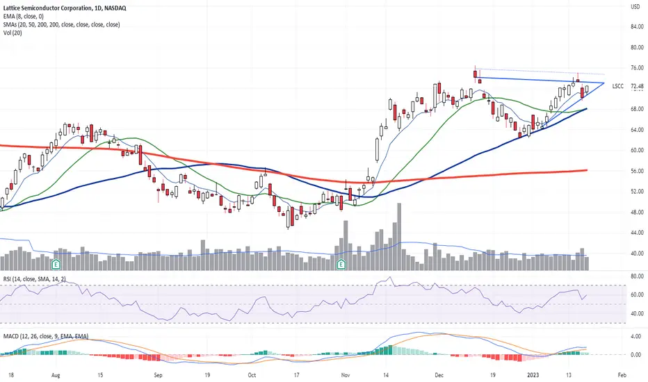Click the RSI axis 80.00 label
Screen dimensions: 648x382
(638, 276)
